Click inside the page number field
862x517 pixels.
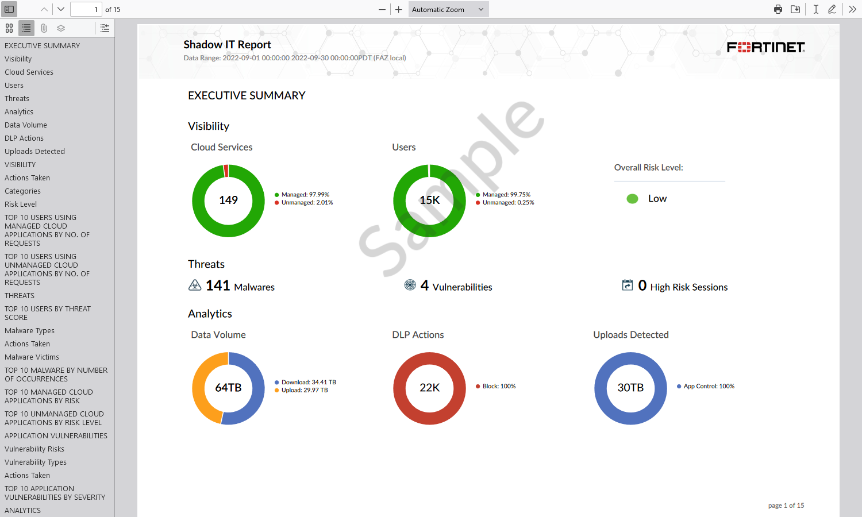point(86,9)
